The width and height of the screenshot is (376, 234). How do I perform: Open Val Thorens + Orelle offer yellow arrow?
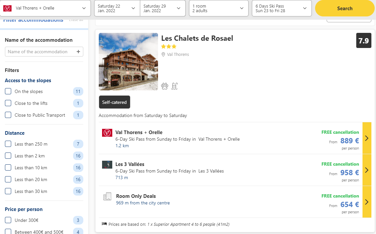(x=367, y=138)
